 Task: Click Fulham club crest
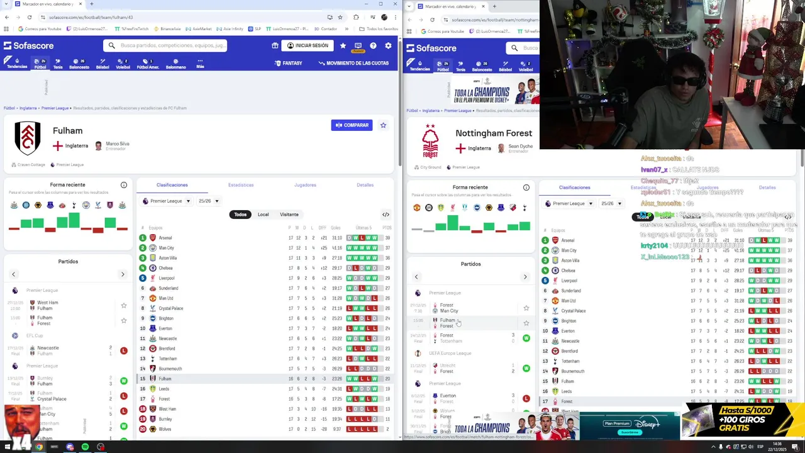point(28,138)
